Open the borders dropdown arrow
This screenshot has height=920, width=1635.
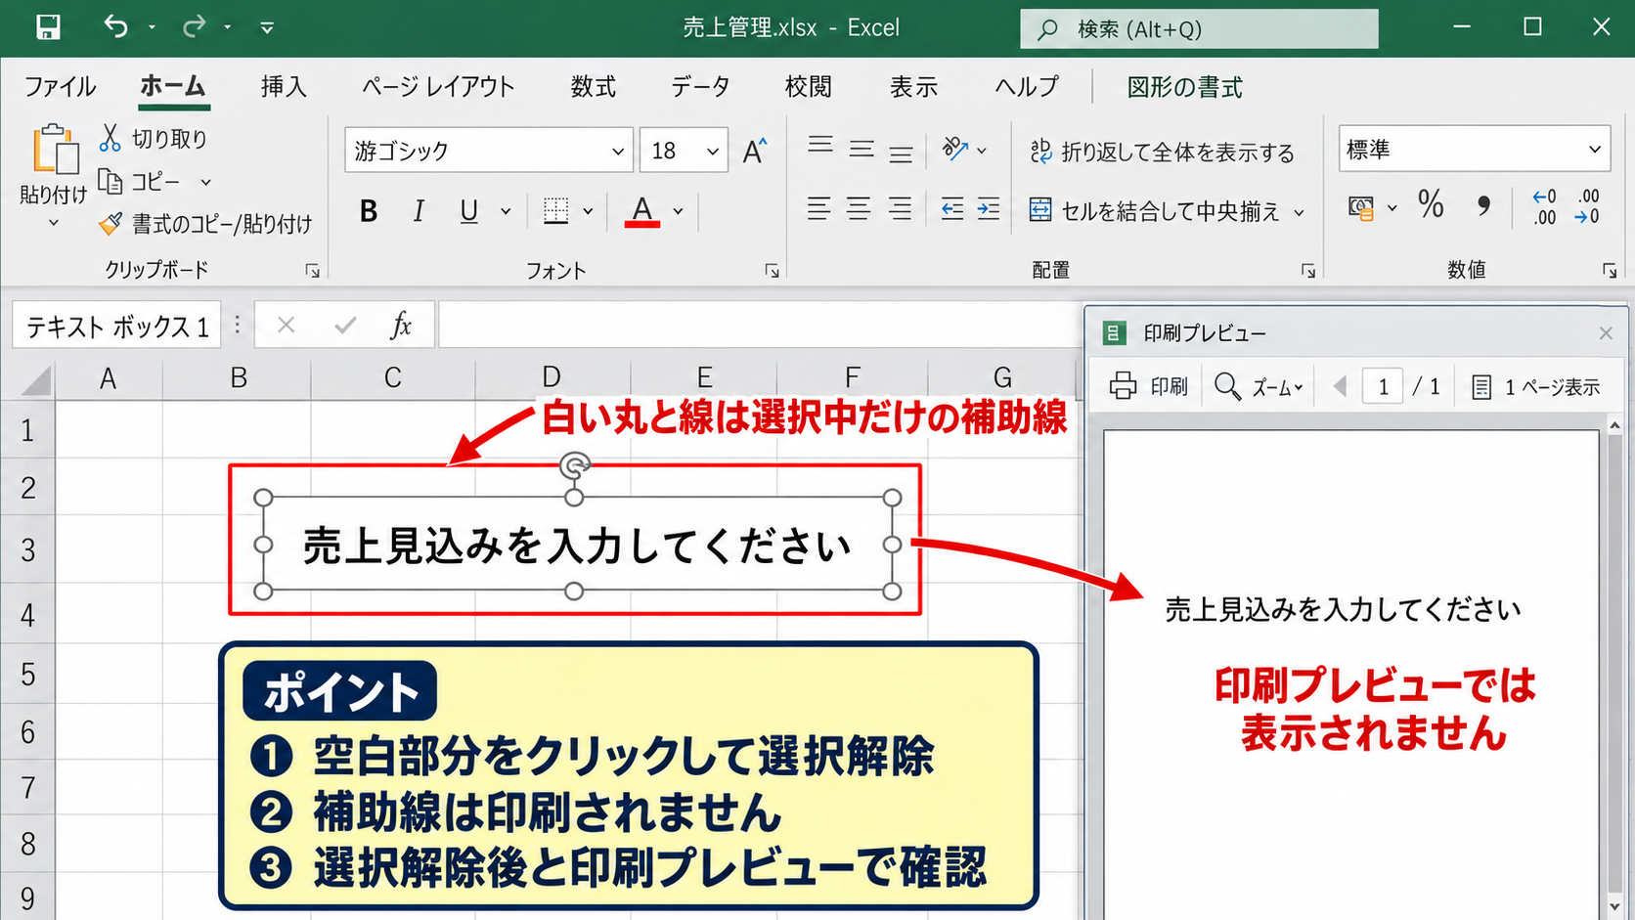[588, 211]
